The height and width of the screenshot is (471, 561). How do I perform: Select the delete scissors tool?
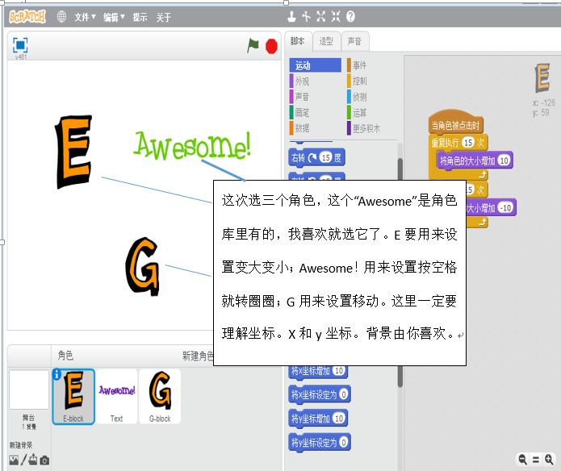tap(306, 16)
